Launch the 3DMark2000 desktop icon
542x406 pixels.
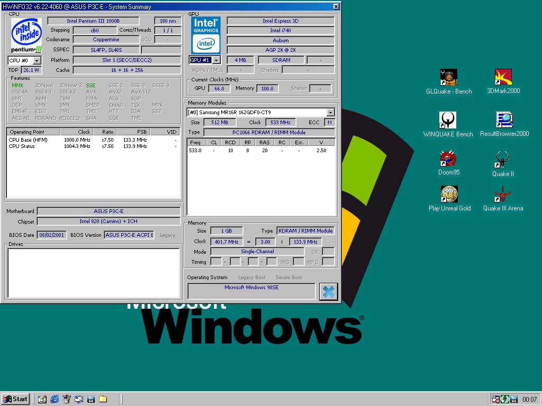click(x=503, y=81)
